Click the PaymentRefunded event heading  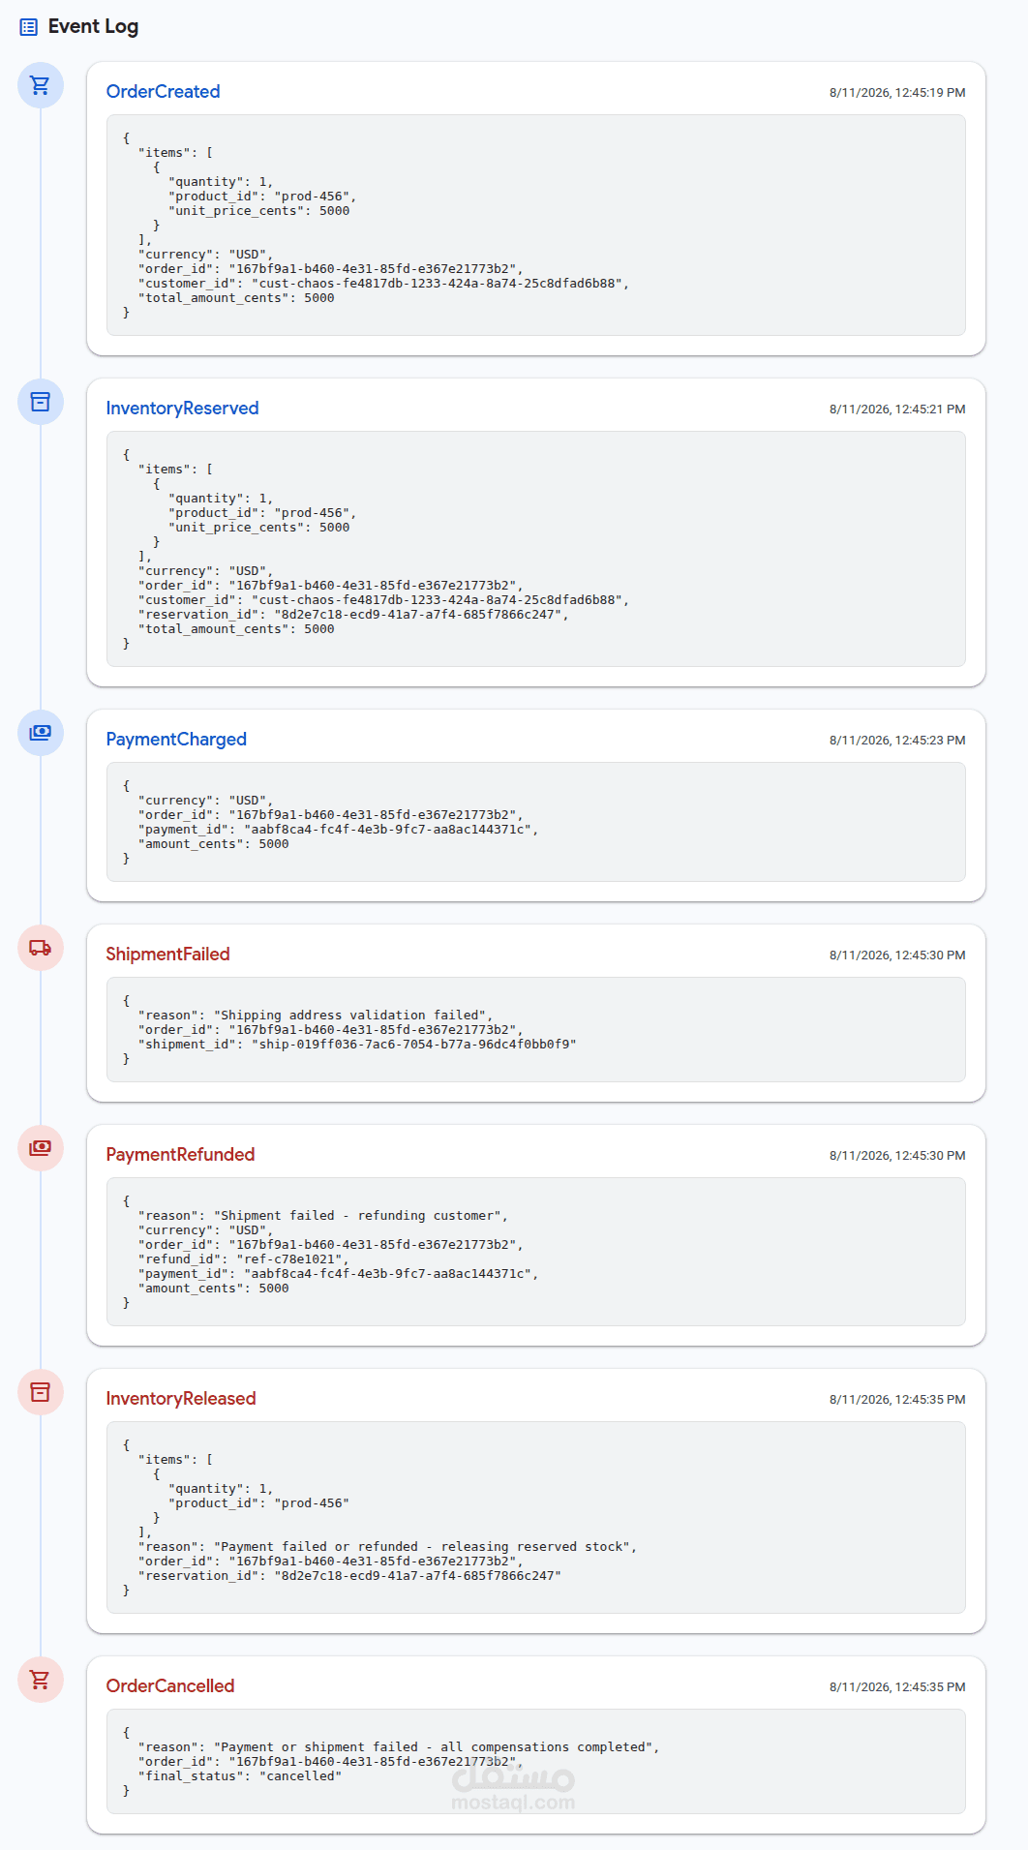tap(180, 1155)
